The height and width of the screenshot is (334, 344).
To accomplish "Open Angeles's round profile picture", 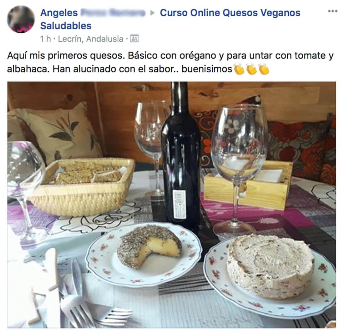I will click(21, 19).
